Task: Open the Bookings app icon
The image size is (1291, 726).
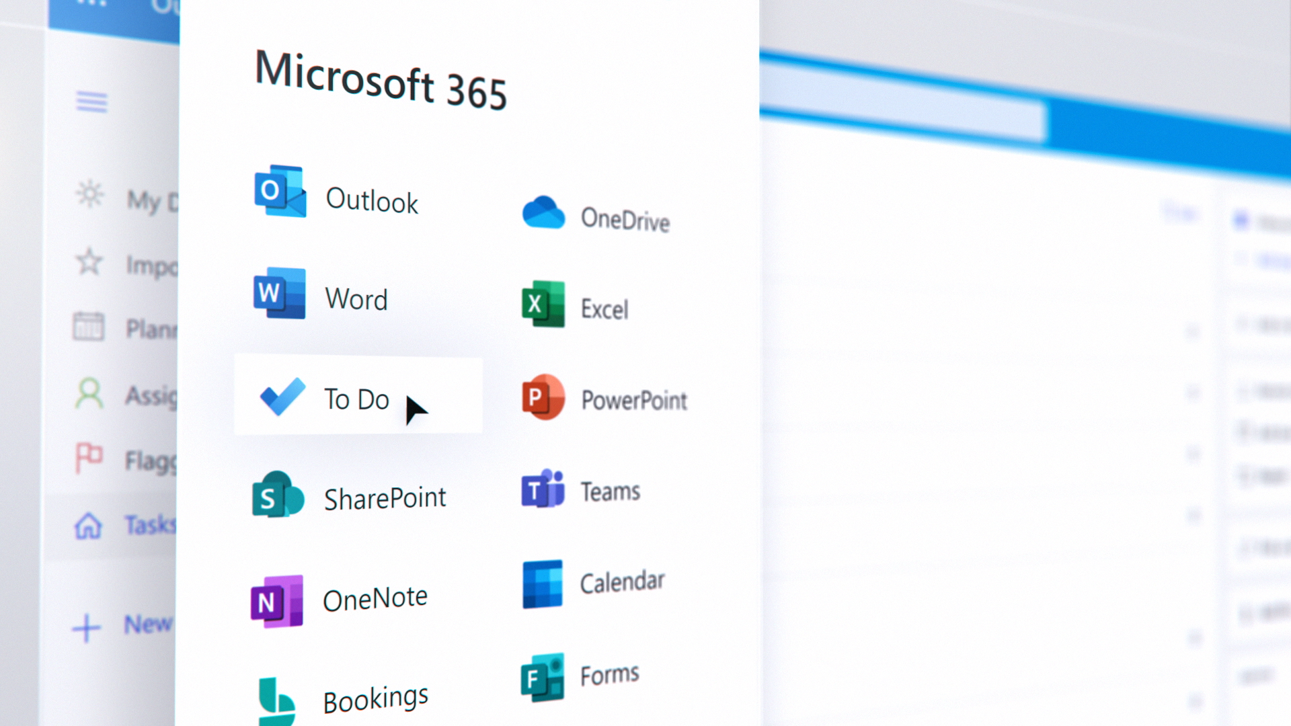Action: (x=276, y=702)
